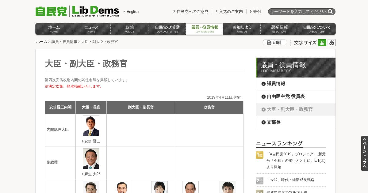Open the ニュース NEWS menu tab

[x=91, y=29]
